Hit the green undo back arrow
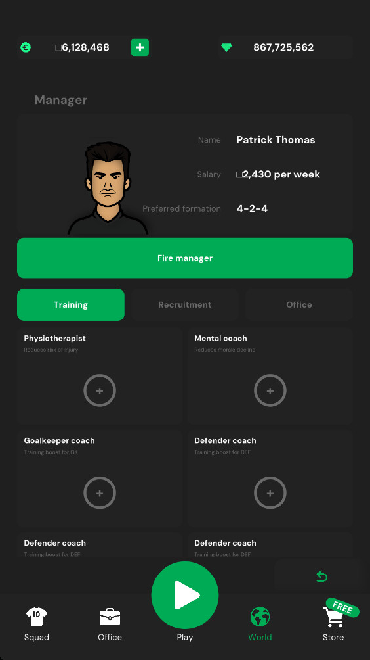 (321, 576)
